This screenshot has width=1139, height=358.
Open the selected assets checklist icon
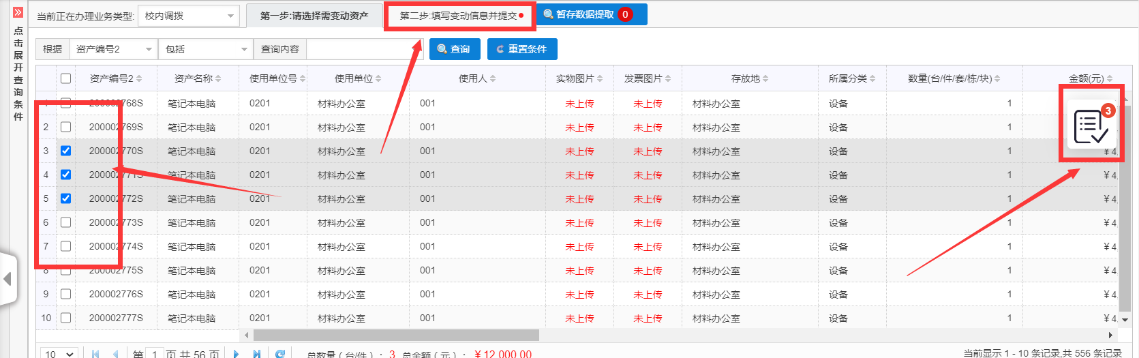(1091, 126)
